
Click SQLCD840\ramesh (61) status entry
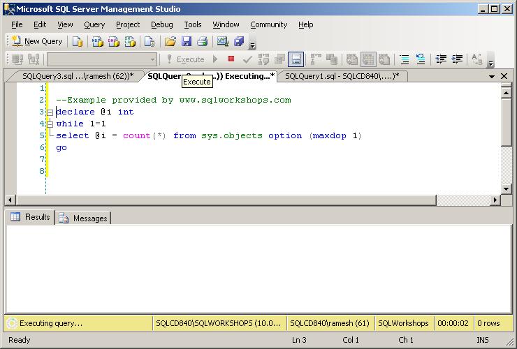[x=330, y=323]
